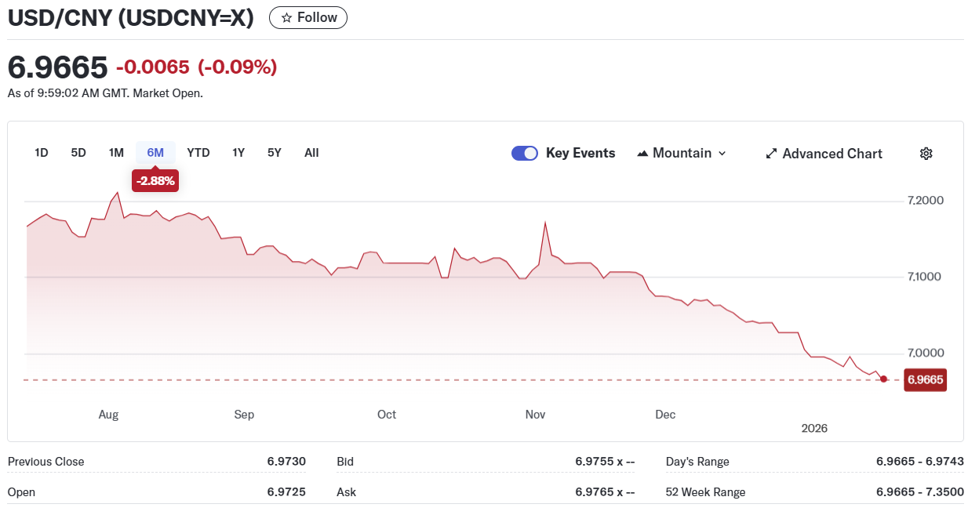Click the -2.88% performance badge
This screenshot has width=968, height=515.
click(155, 181)
